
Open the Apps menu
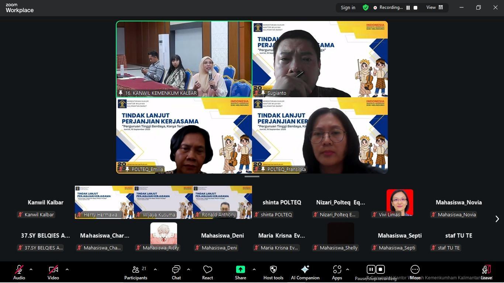pyautogui.click(x=337, y=272)
